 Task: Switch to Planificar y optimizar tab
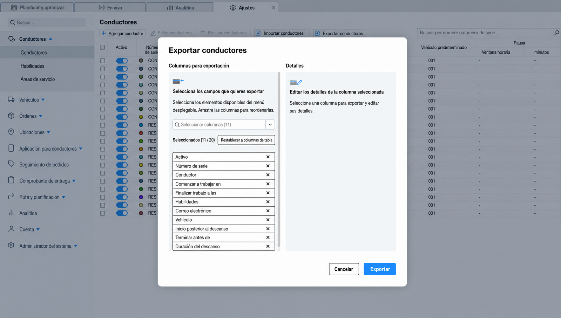pyautogui.click(x=37, y=7)
